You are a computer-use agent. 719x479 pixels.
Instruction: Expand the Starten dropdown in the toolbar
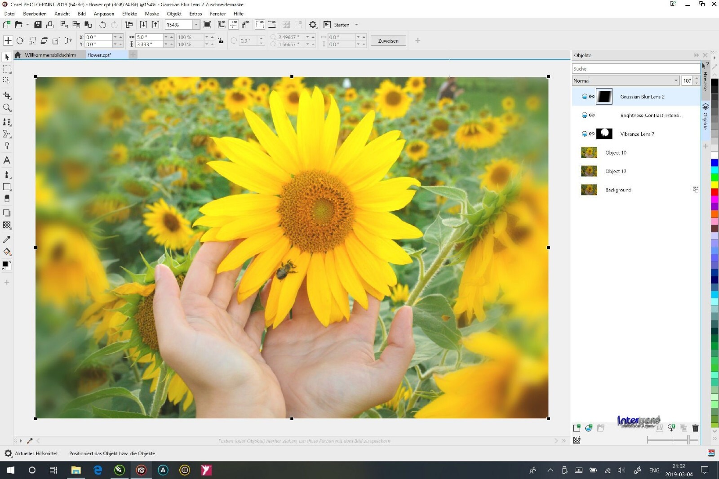pos(355,25)
